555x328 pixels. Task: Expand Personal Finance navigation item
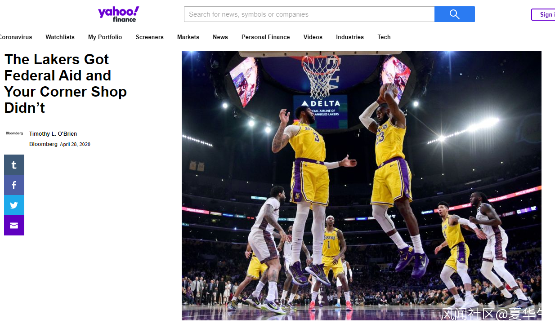point(265,37)
